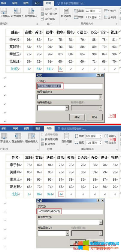The height and width of the screenshot is (252, 121).
Task: Click 在右侧插入 icon in bottom screenshot ribbon
Action: [x=32, y=136]
